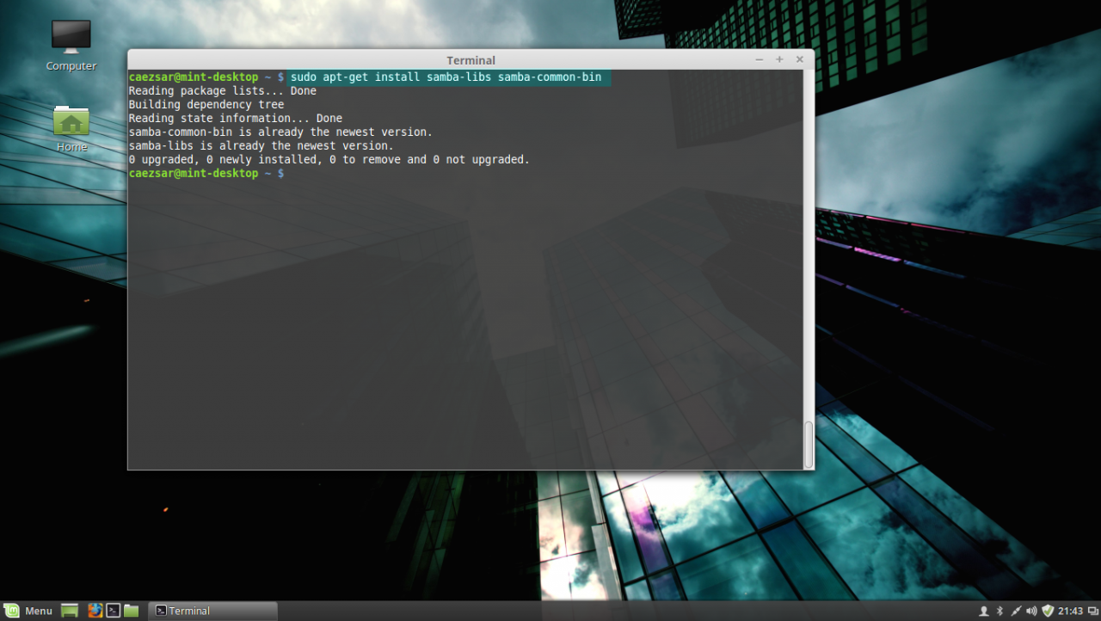Select the Computer desktop icon
Image resolution: width=1101 pixels, height=621 pixels.
71,46
